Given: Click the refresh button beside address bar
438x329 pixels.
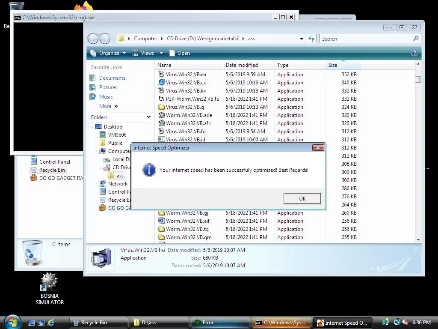Looking at the screenshot, I should pos(311,39).
